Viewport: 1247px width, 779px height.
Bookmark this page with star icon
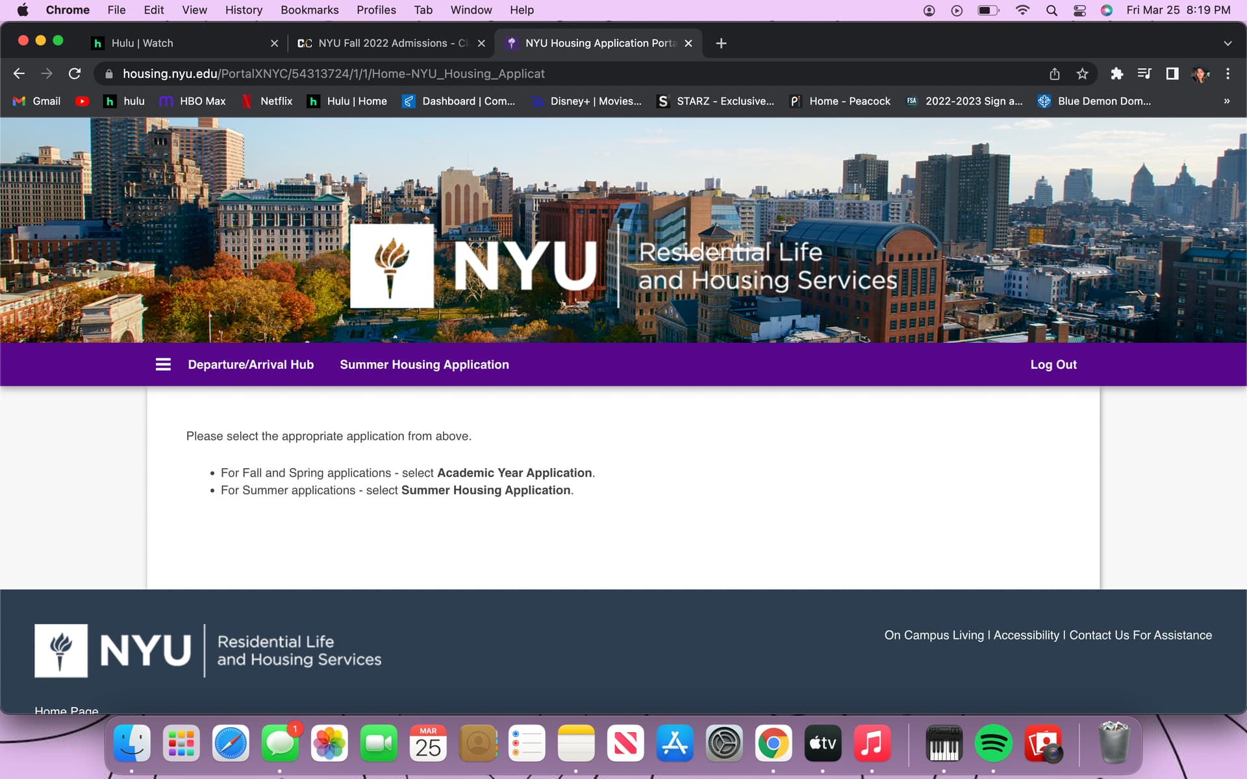pyautogui.click(x=1082, y=73)
